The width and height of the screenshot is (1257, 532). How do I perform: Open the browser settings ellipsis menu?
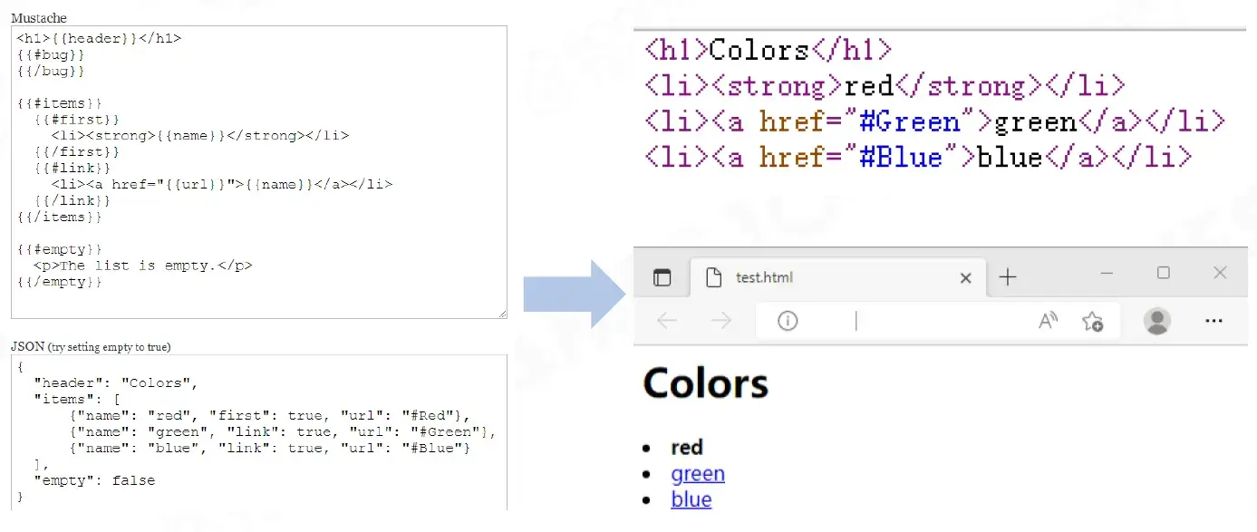pos(1214,321)
